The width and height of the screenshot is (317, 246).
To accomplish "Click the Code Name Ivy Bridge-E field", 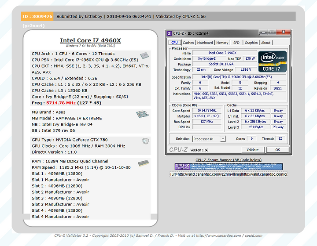I will click(210, 58).
